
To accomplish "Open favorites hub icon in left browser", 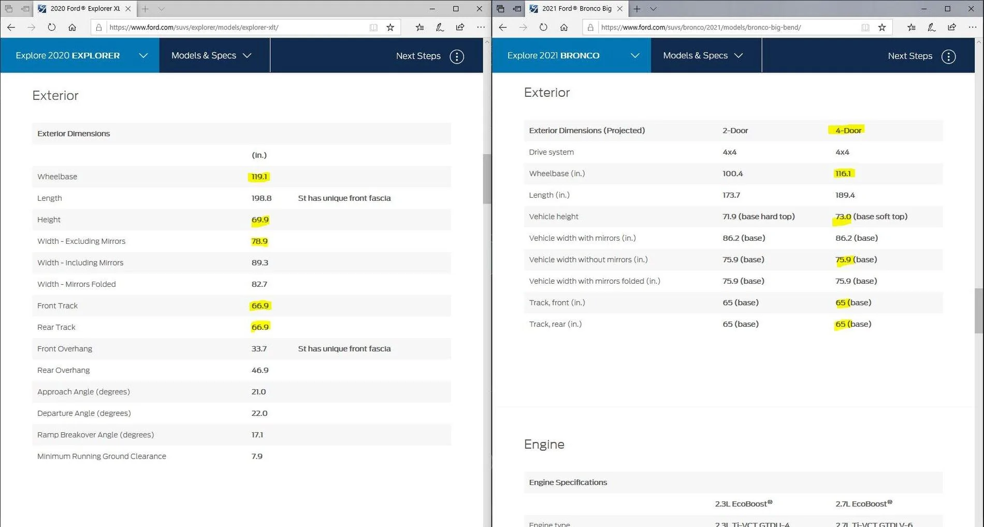I will [419, 27].
